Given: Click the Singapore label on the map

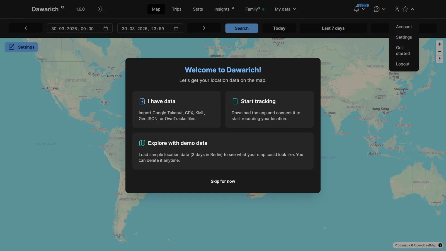Looking at the screenshot, I should point(375,145).
